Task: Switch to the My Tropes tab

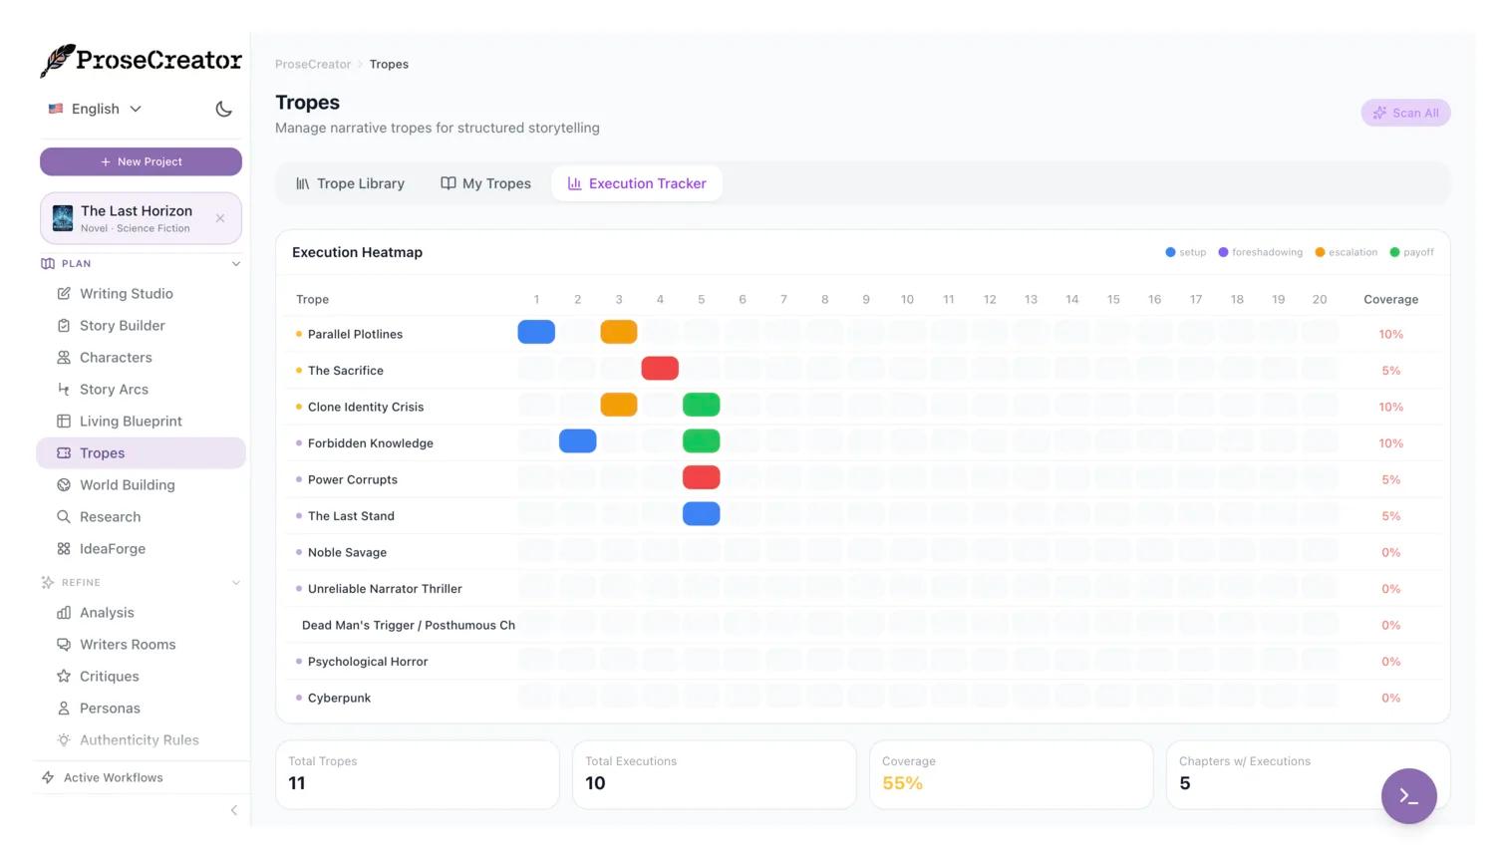Action: [485, 184]
